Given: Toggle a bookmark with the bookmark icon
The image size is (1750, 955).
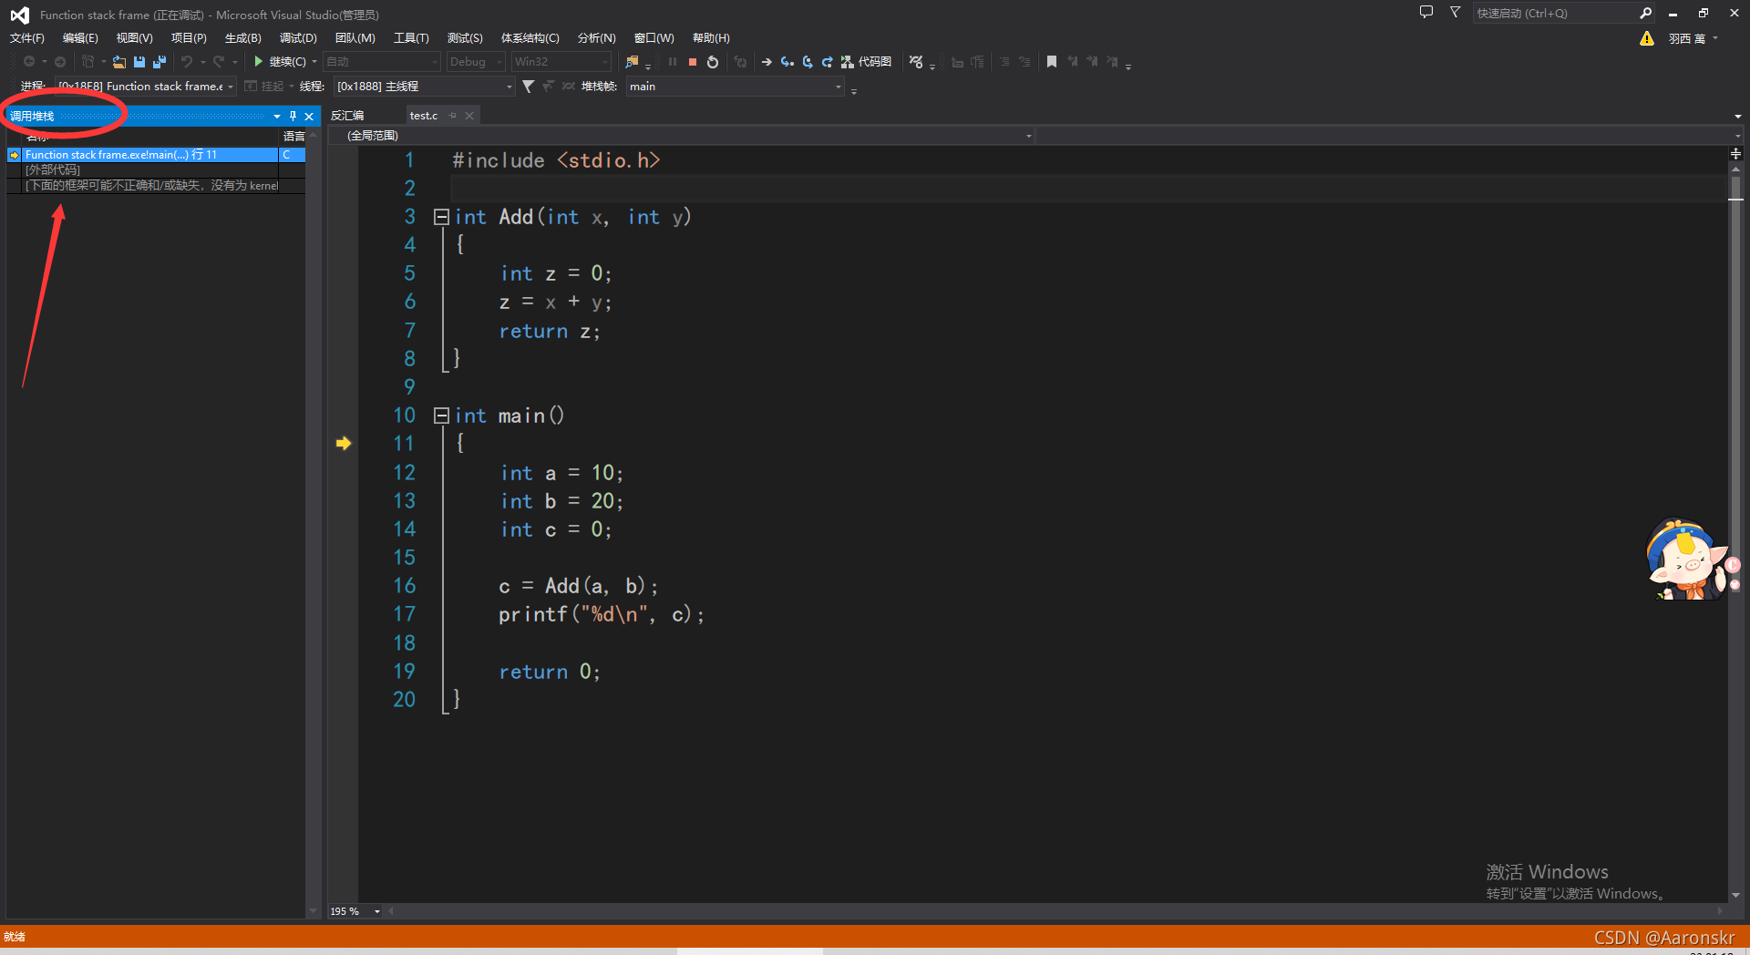Looking at the screenshot, I should 1052,62.
